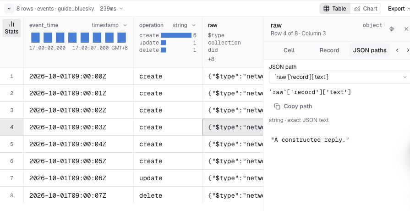Click the last event_time histogram bar

(x=121, y=38)
